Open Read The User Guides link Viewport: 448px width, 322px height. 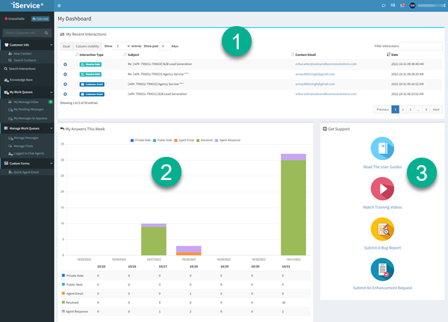point(382,167)
